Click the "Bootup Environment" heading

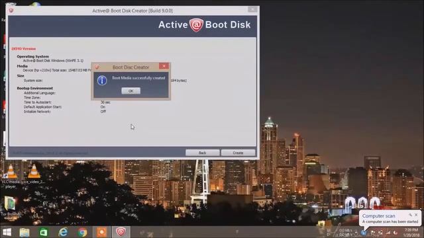click(35, 88)
